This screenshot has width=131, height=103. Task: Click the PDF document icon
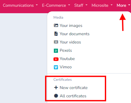(x=56, y=34)
